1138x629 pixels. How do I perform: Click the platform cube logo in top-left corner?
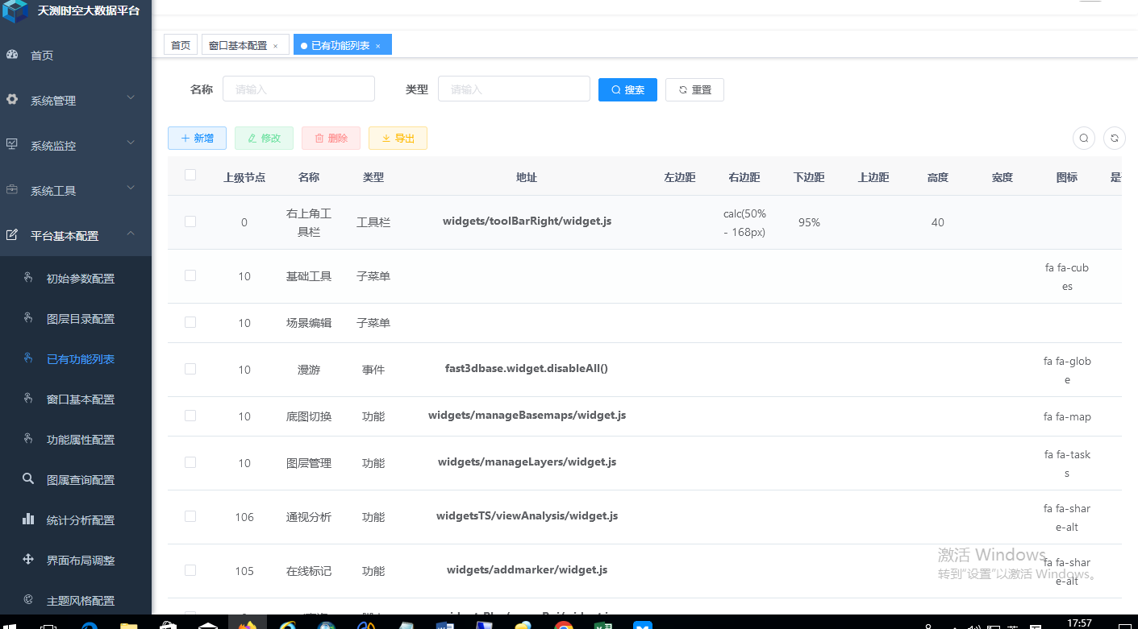(x=14, y=12)
